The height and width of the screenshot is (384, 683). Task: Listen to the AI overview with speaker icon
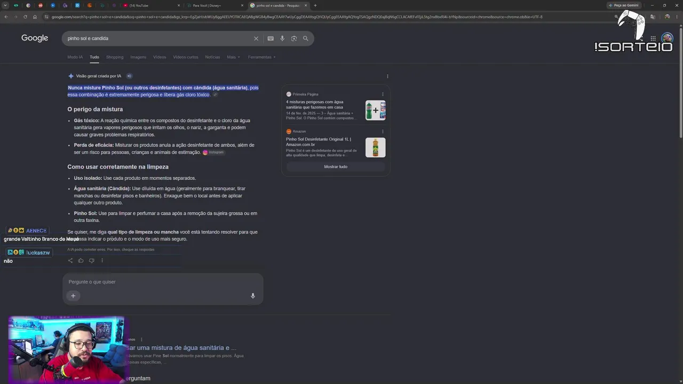pos(129,76)
